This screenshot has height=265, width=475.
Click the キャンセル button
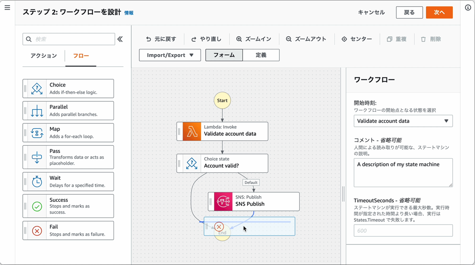tap(371, 12)
